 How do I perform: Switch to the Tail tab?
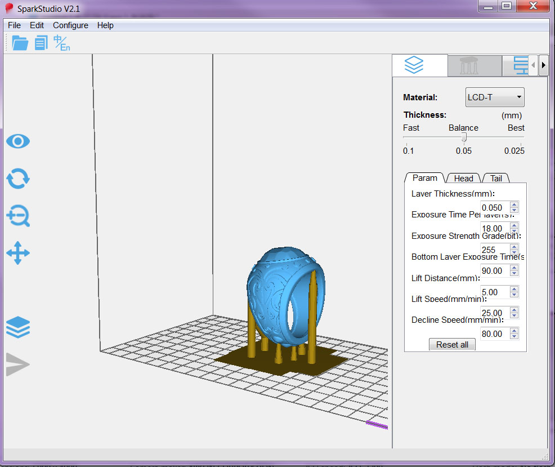pos(496,178)
